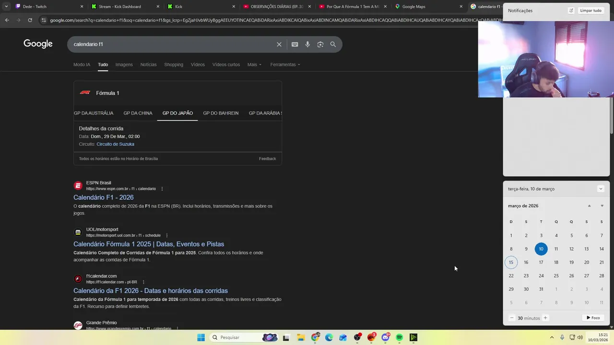Viewport: 614px width, 345px height.
Task: Open the EA app from the taskbar
Action: (x=371, y=337)
